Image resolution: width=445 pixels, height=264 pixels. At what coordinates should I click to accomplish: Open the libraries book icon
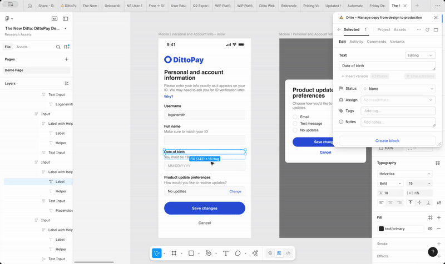pos(67,47)
